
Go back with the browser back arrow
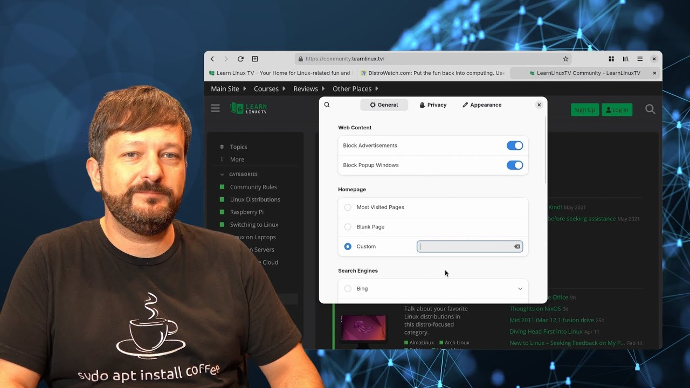[212, 59]
